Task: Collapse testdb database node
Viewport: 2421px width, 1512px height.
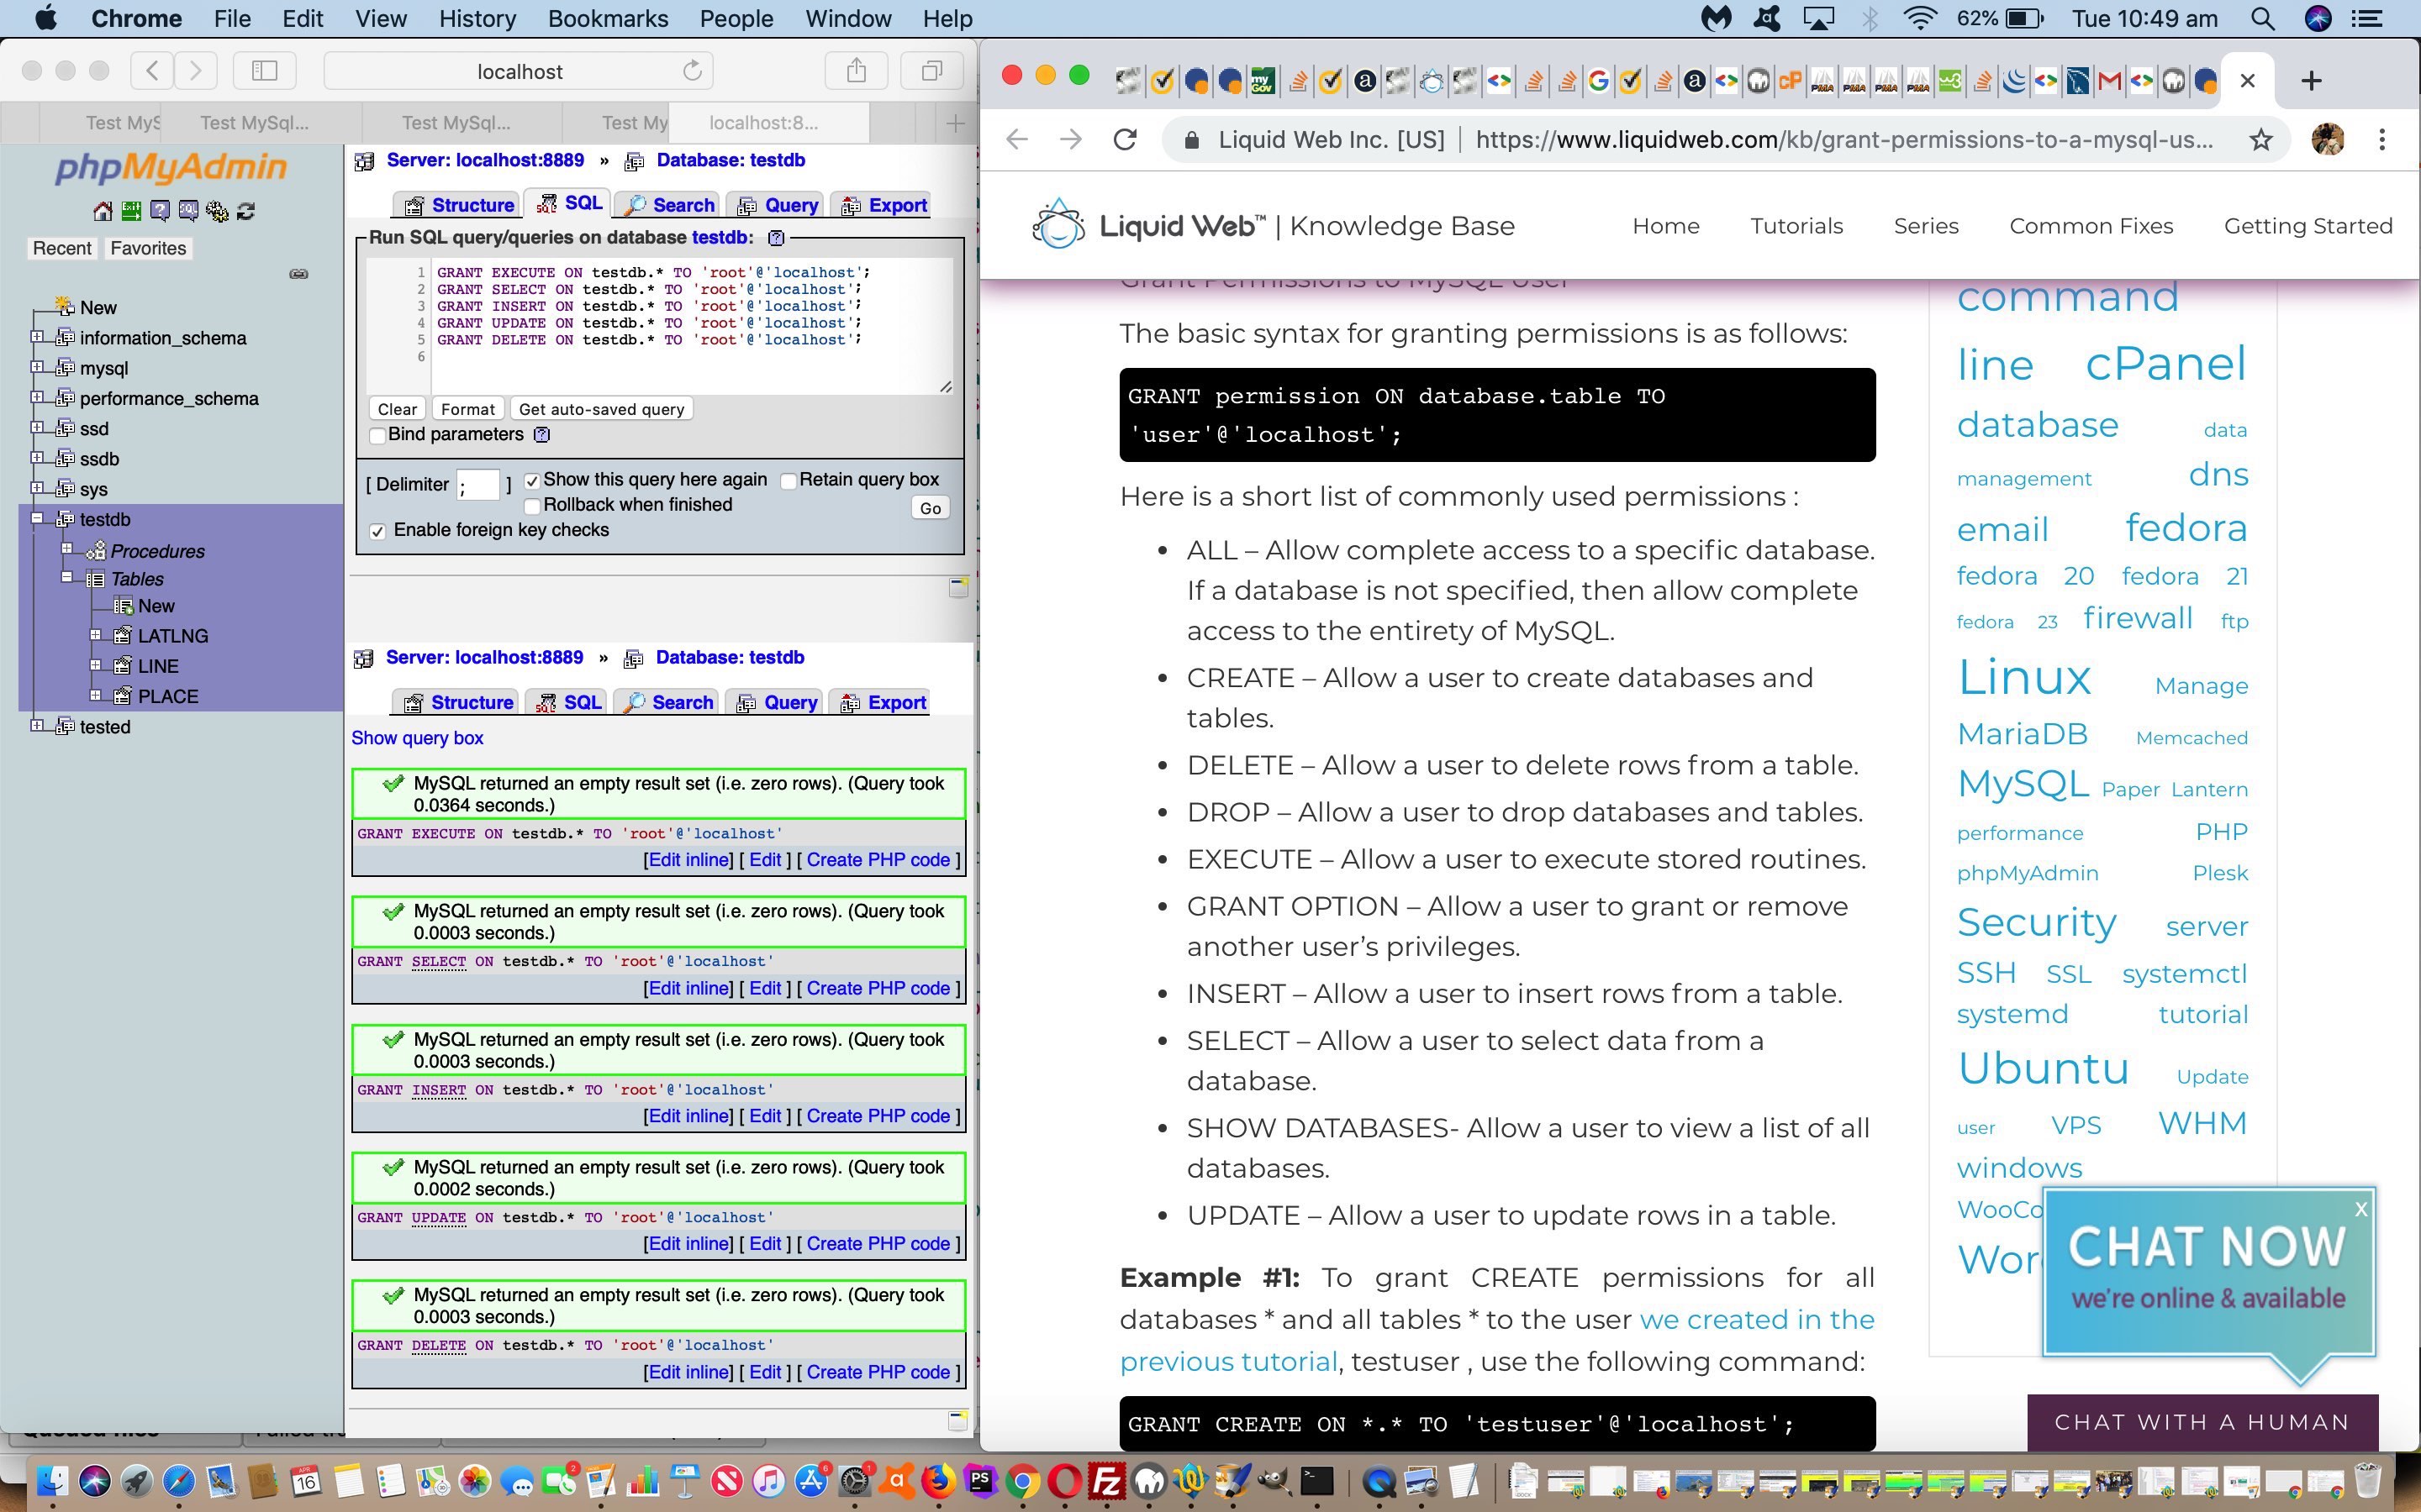Action: coord(37,518)
